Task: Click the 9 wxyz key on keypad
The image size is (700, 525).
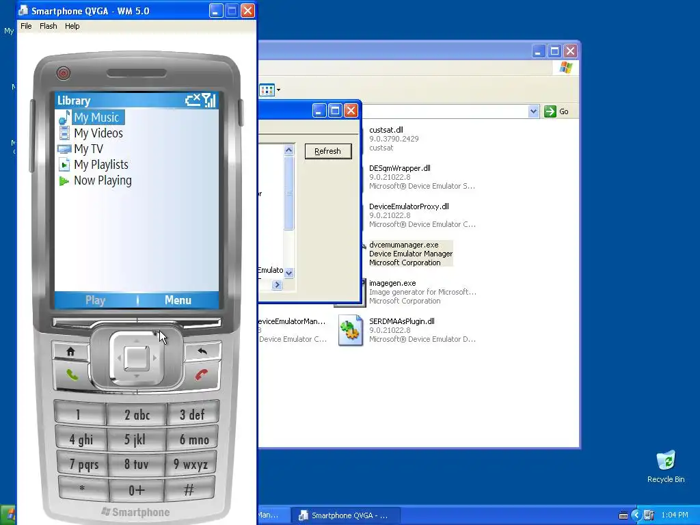Action: coord(191,464)
